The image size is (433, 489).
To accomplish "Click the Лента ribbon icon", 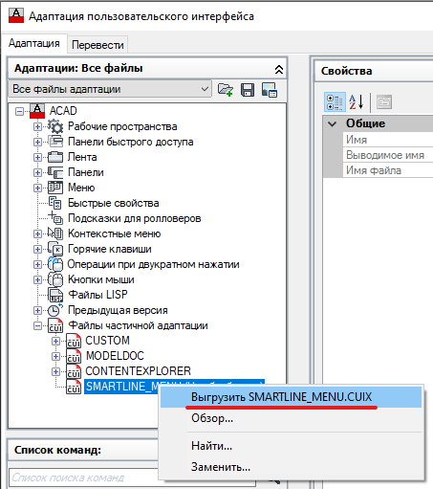I will 55,157.
